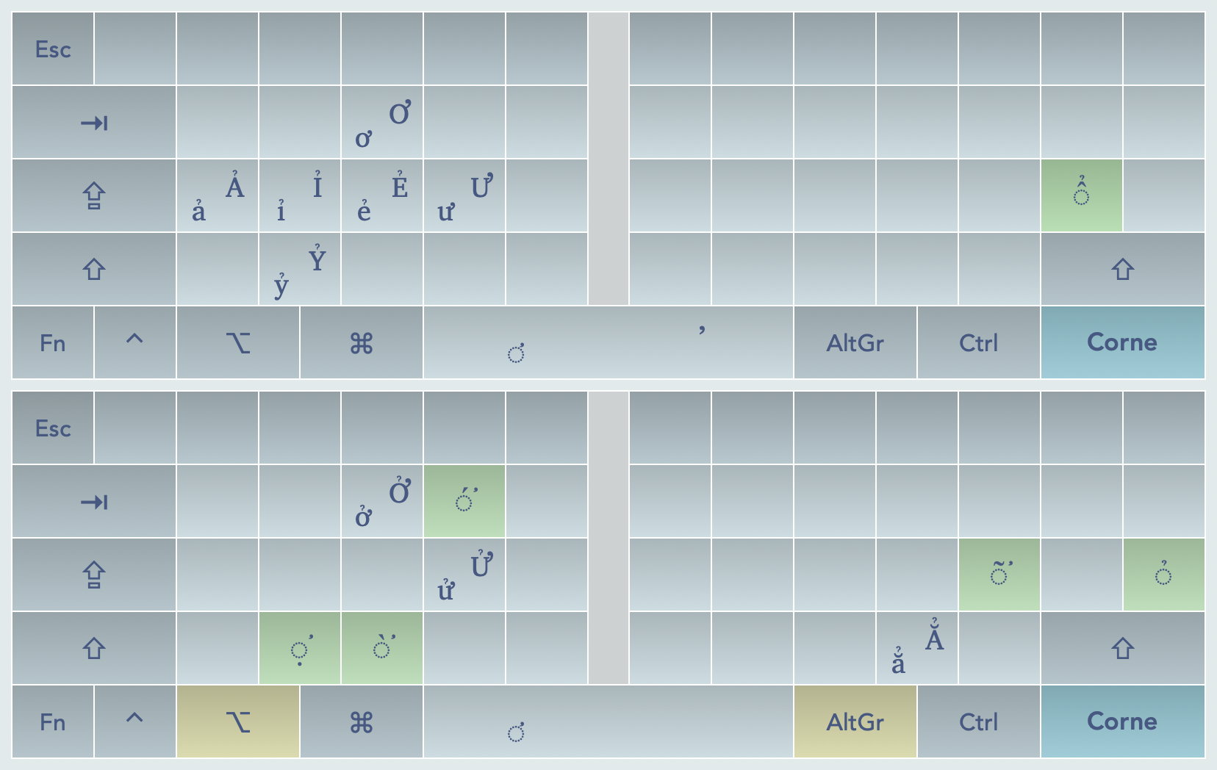Click the green dead key on the upper keyboard

point(1081,195)
